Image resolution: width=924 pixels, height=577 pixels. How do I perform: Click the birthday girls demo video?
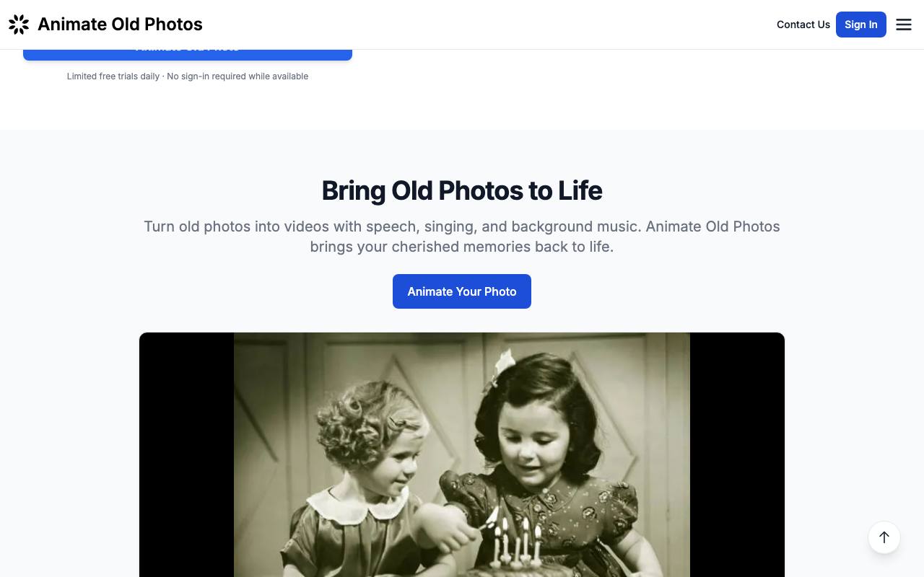[462, 454]
